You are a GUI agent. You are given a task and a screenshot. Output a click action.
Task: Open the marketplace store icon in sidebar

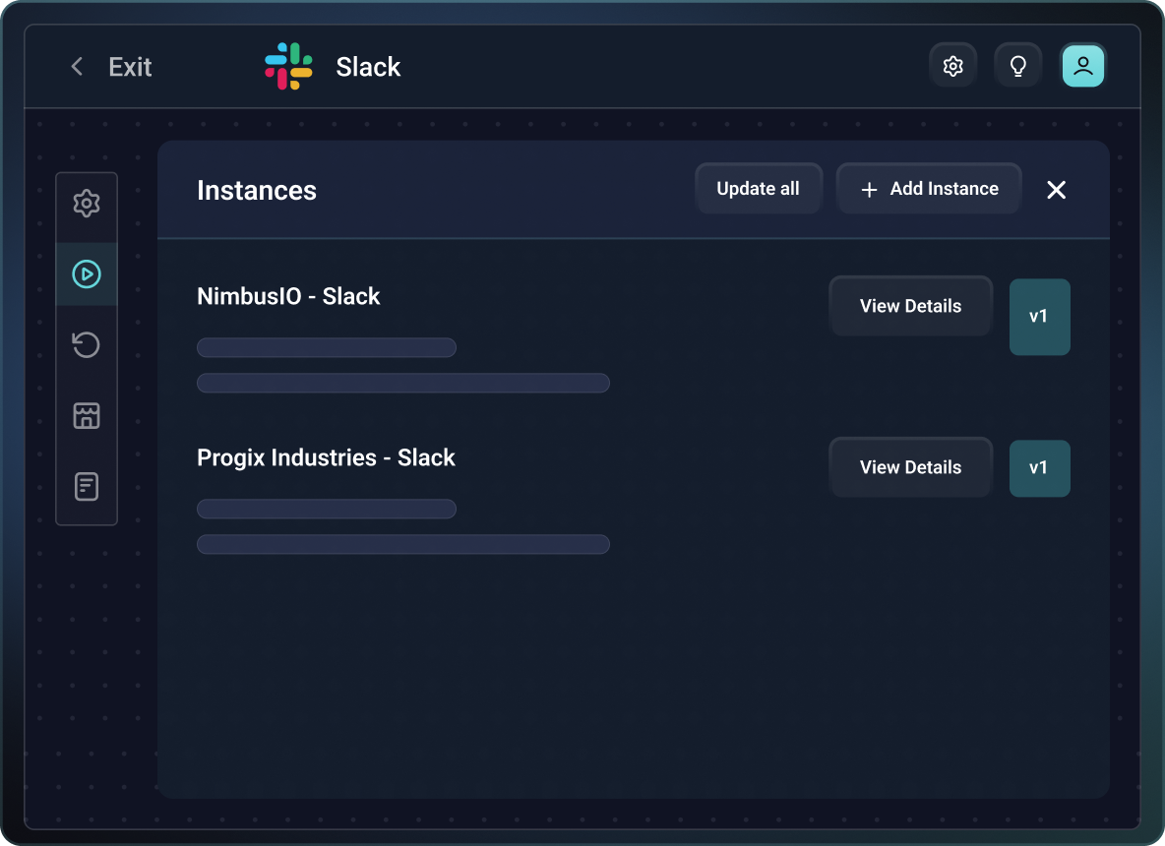[x=87, y=416]
